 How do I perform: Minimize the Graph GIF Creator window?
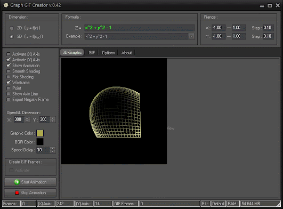(262, 6)
